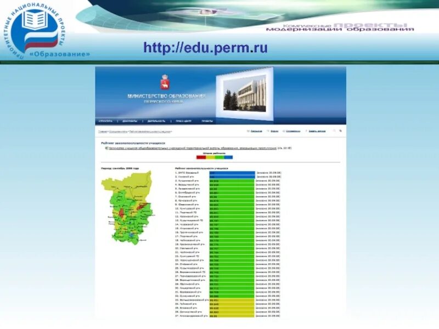This screenshot has width=439, height=329.
Task: Click the blue bar of ranking row 1
Action: pyautogui.click(x=232, y=173)
